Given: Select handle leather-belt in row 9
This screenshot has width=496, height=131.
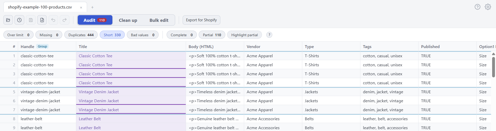Looking at the screenshot, I should point(47,128).
